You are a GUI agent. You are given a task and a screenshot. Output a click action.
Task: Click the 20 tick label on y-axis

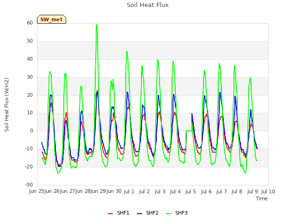(x=30, y=95)
